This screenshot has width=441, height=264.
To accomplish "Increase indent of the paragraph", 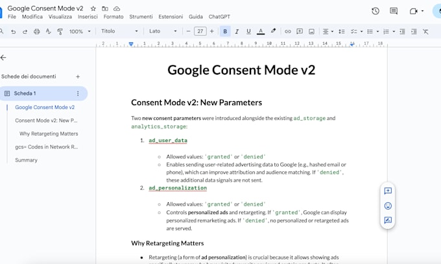I will pyautogui.click(x=414, y=32).
